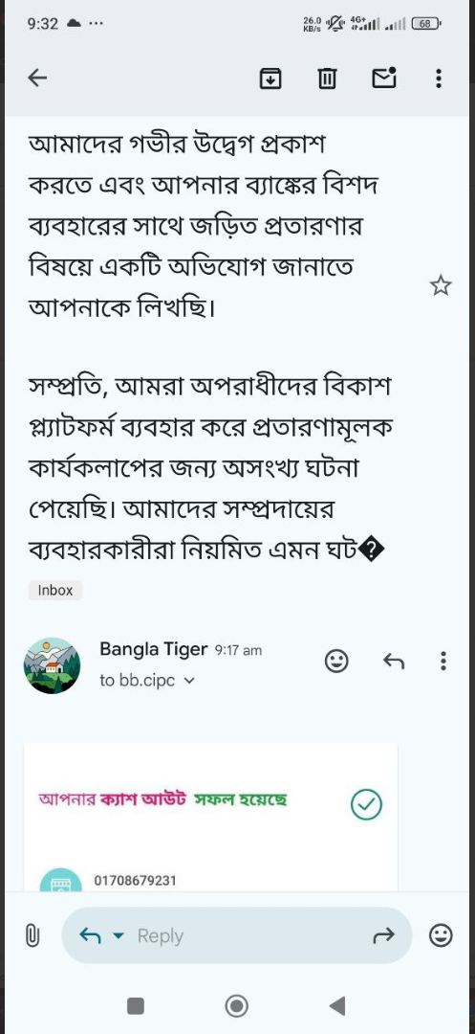The width and height of the screenshot is (475, 1034).
Task: Open reply type dropdown arrow
Action: 119,935
